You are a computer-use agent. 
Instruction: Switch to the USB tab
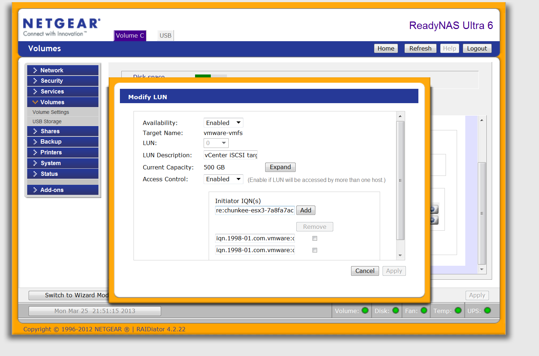tap(165, 35)
